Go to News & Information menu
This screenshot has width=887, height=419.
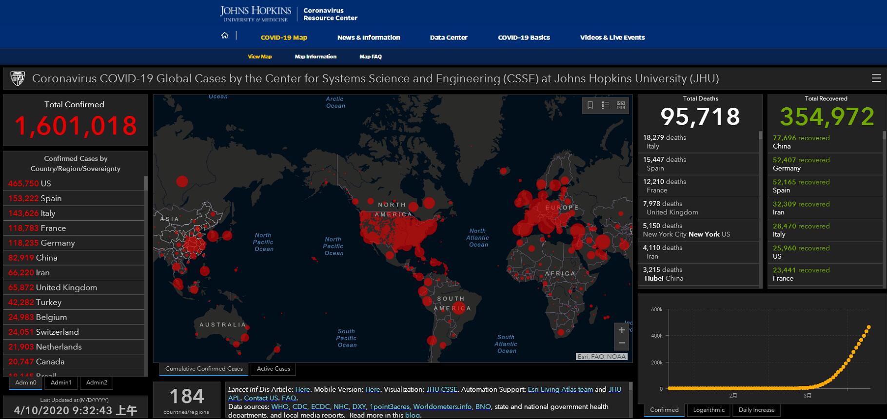[x=368, y=38]
